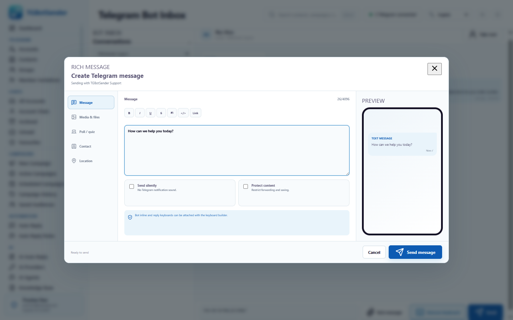Click into the message text area
The height and width of the screenshot is (320, 513).
tap(237, 150)
